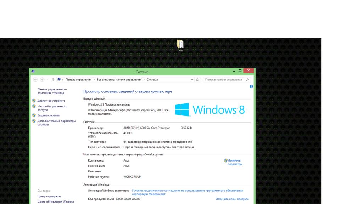This screenshot has width=363, height=204.
Task: Open Панель управления — домашняя страница
Action: pyautogui.click(x=52, y=91)
